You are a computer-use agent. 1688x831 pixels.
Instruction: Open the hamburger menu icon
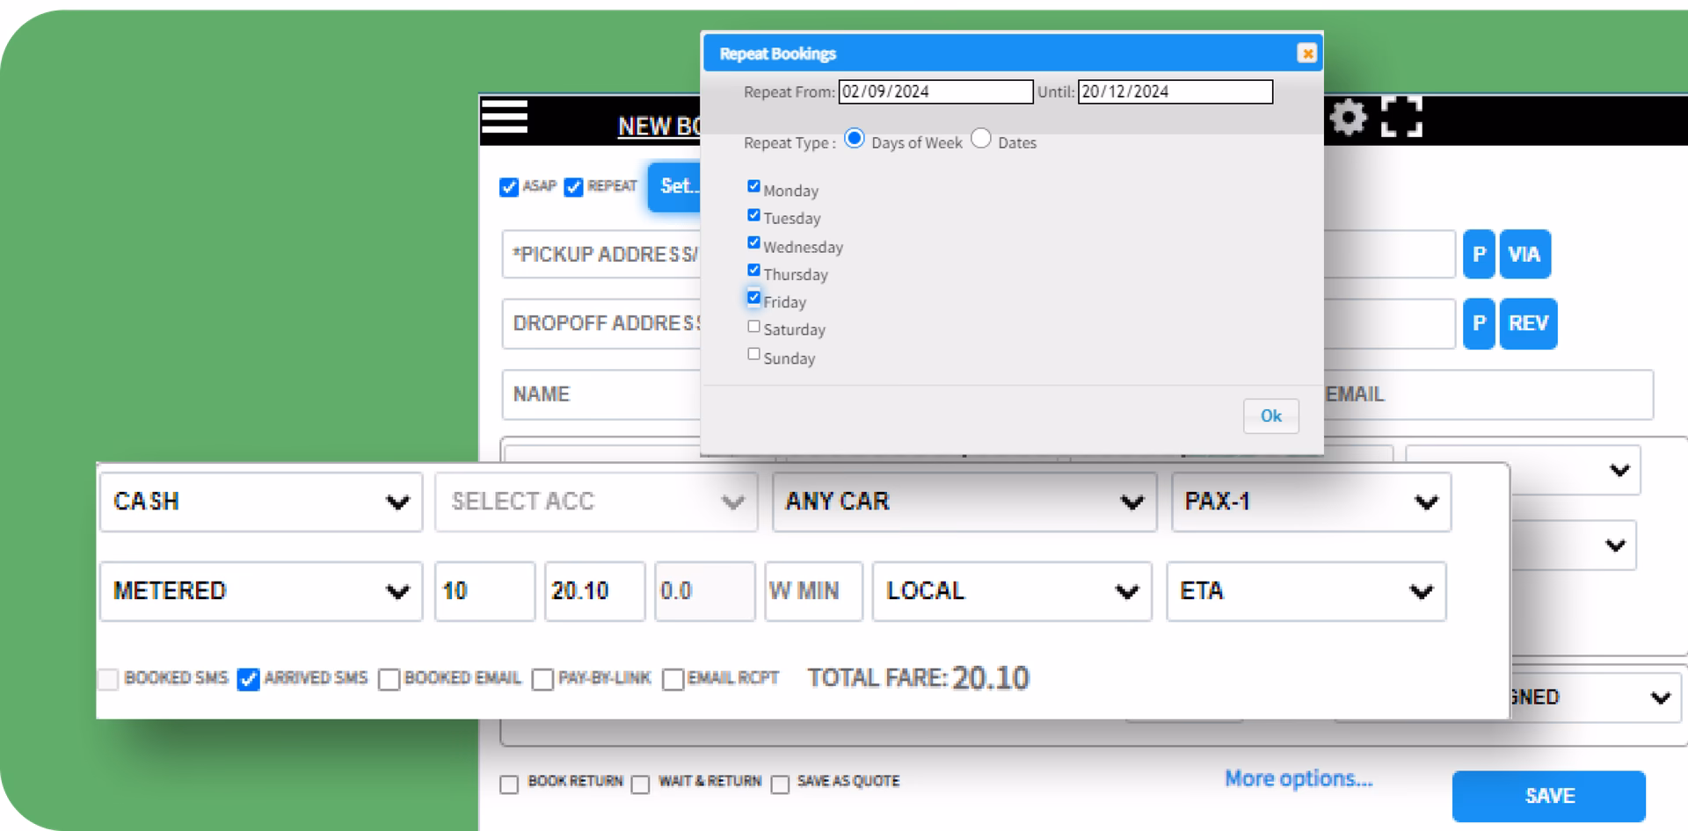[504, 118]
